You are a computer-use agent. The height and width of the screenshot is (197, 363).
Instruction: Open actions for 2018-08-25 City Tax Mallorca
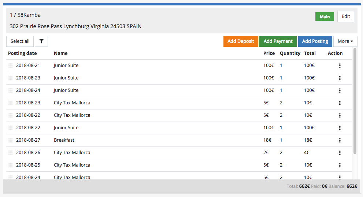tap(340, 165)
